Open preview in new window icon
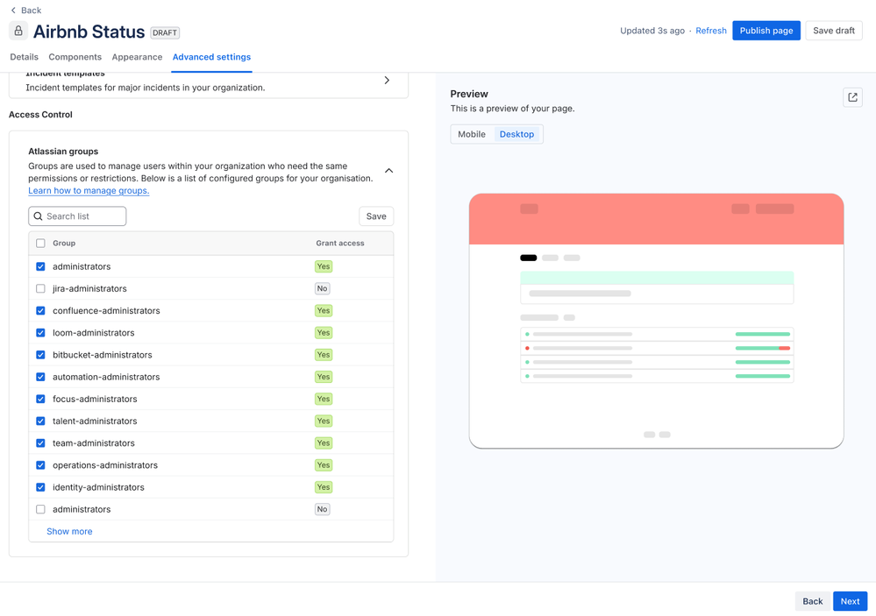 pos(852,97)
